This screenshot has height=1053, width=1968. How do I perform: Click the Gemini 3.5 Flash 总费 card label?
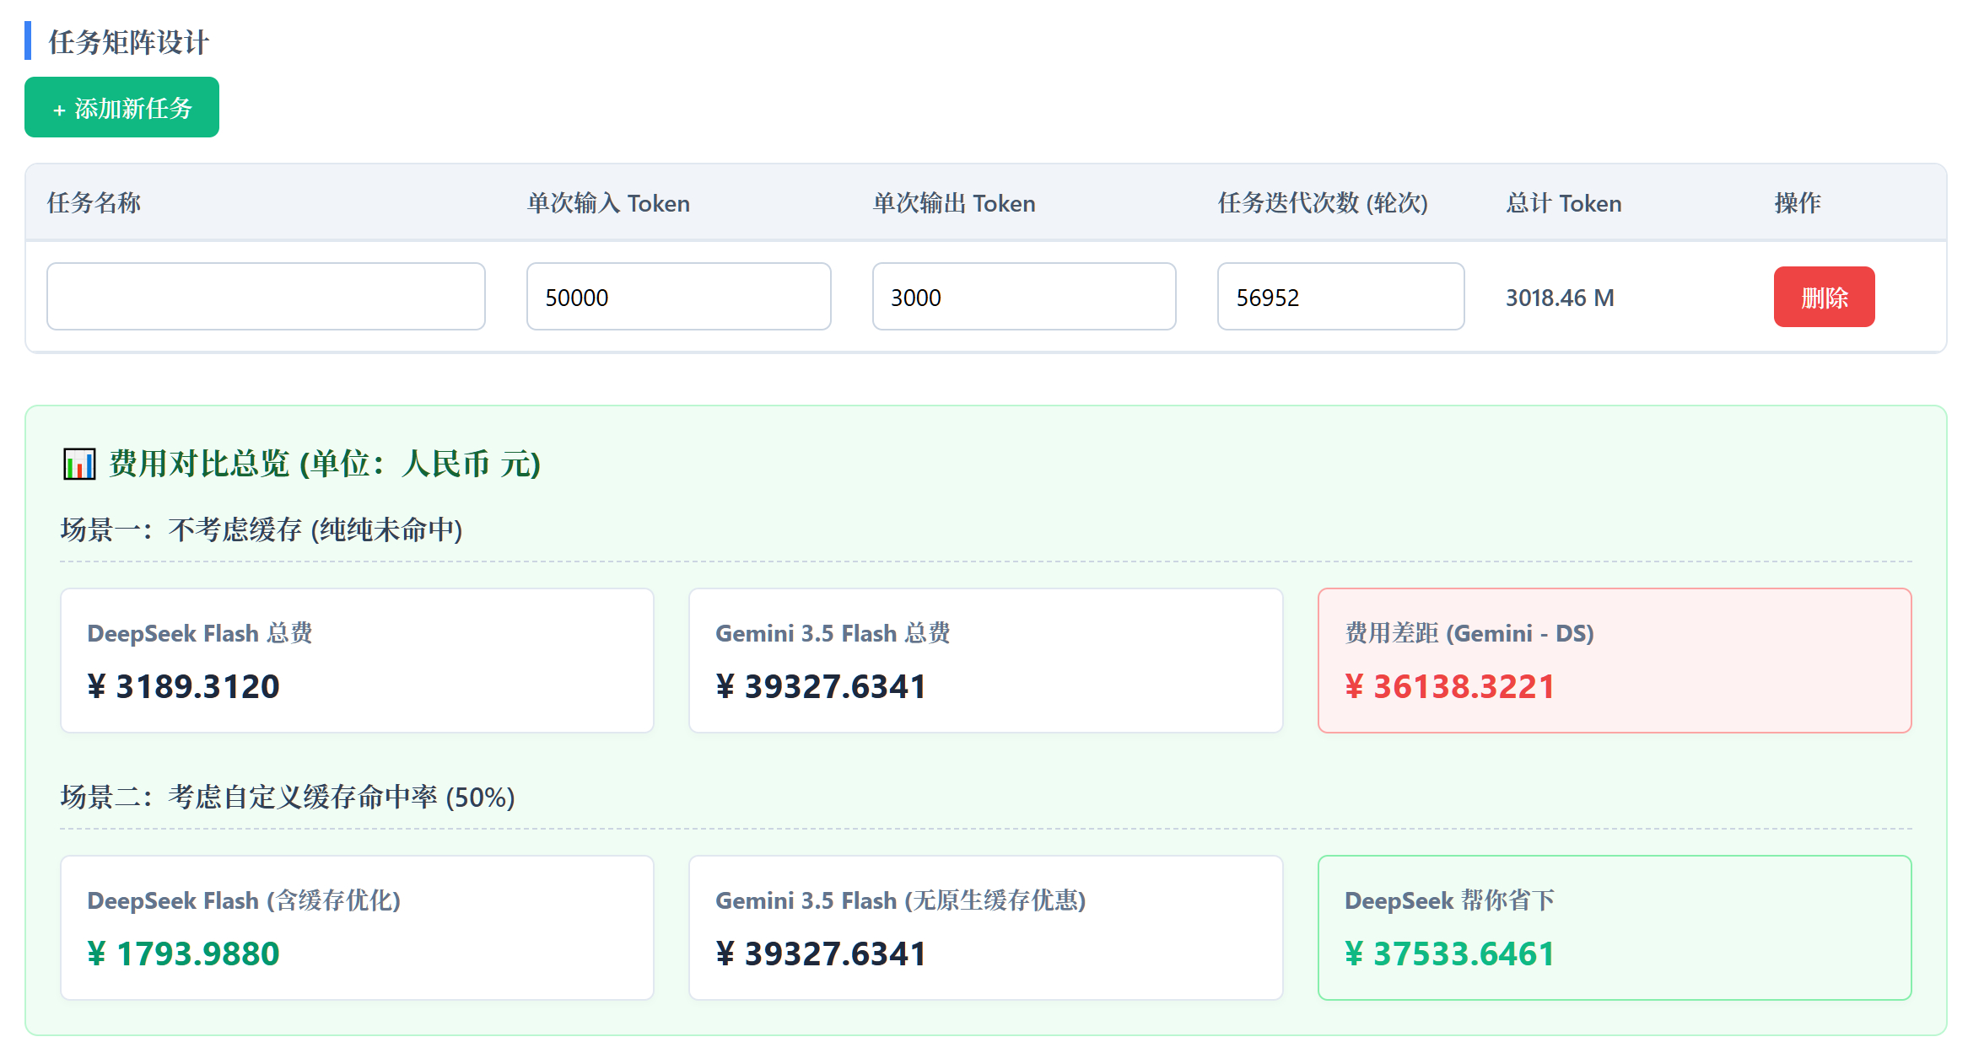[x=833, y=633]
